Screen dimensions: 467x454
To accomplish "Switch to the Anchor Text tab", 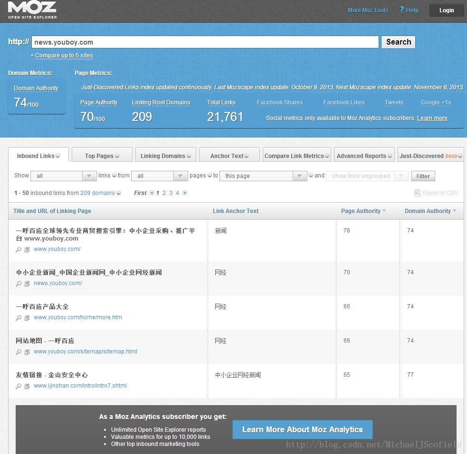I will [x=229, y=155].
